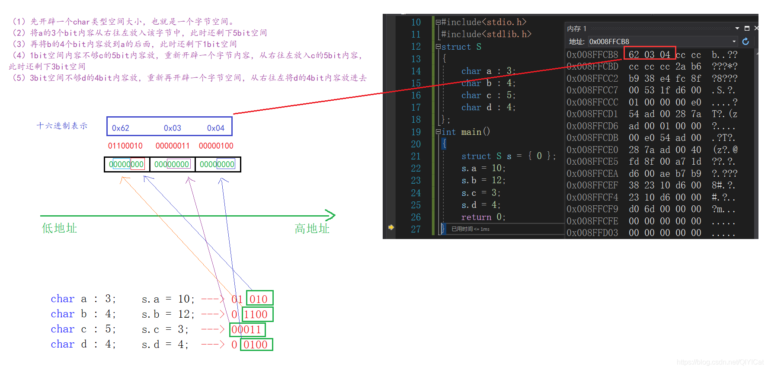Open the address history dropdown for 0x008FFCB8
768x370 pixels.
click(x=734, y=41)
